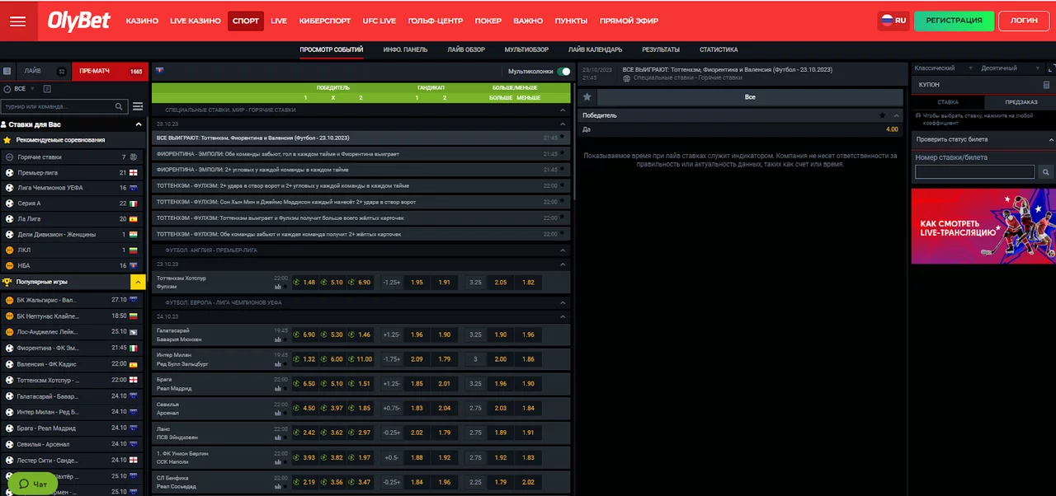
Task: Collapse Футбол. Европа - Лига Чемпионов УЕФА group
Action: [563, 302]
